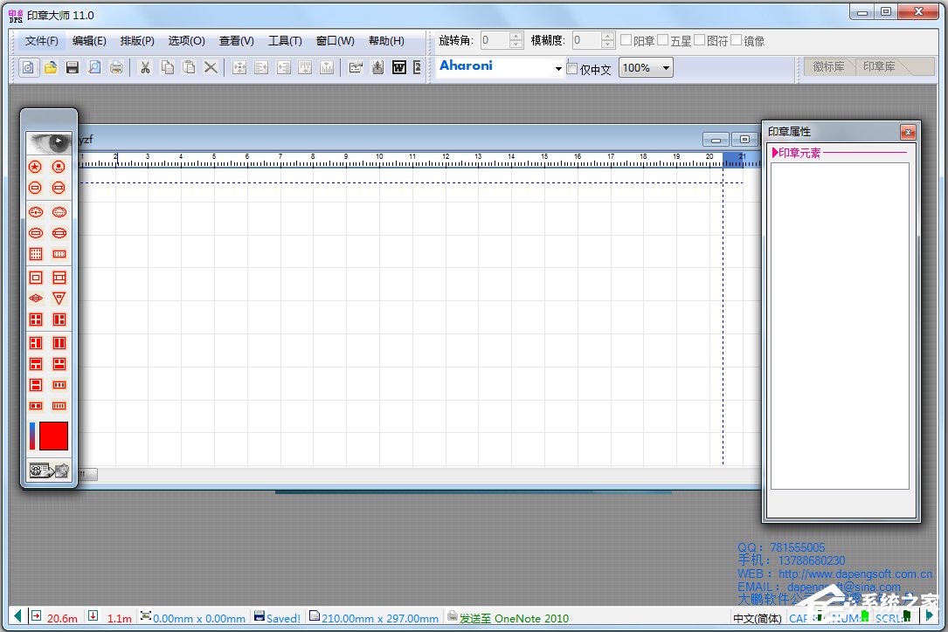This screenshot has height=632, width=948.
Task: Select the inverted triangle seal template
Action: coord(59,298)
